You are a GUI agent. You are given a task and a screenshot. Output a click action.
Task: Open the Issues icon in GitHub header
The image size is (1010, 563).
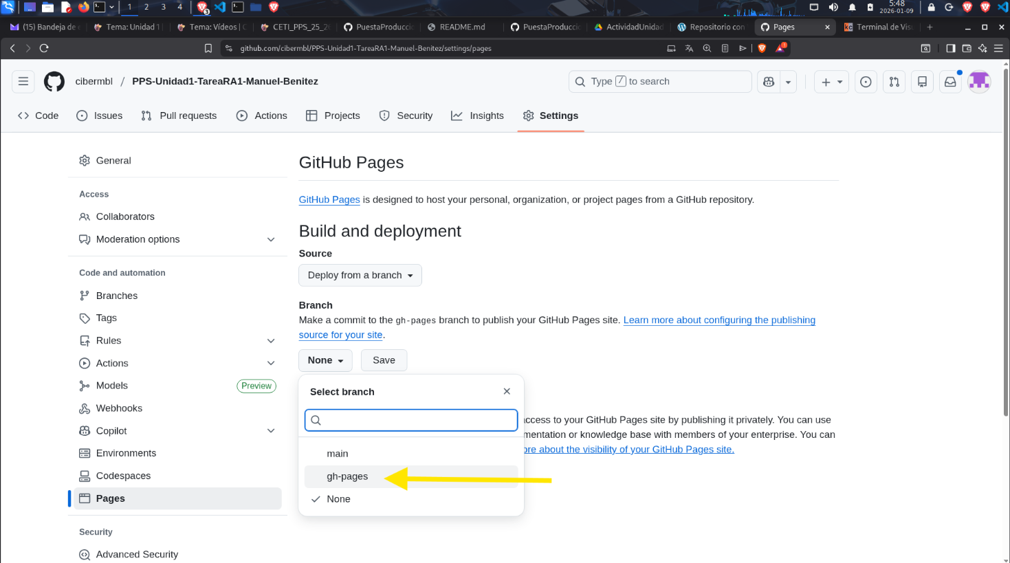(866, 82)
